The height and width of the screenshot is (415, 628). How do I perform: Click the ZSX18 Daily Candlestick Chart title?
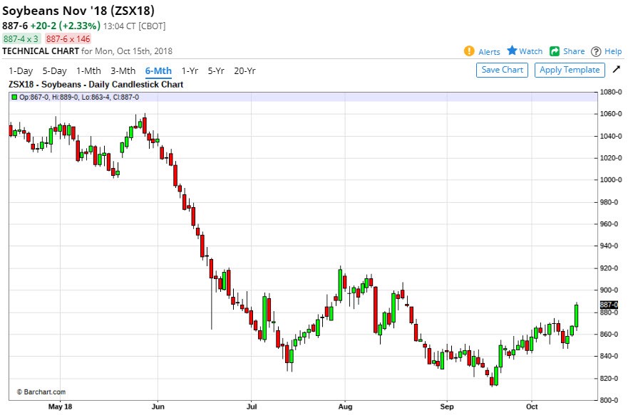pyautogui.click(x=96, y=85)
